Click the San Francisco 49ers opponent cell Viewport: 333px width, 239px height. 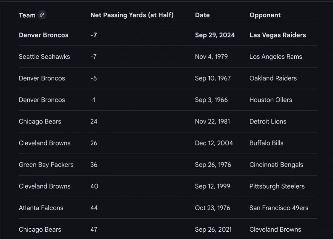(279, 208)
